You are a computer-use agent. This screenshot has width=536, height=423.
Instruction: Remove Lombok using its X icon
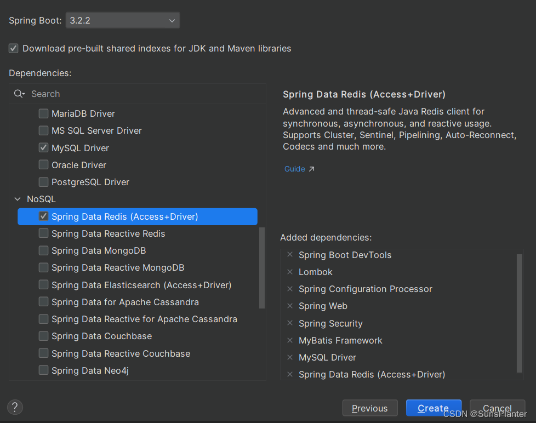(290, 272)
